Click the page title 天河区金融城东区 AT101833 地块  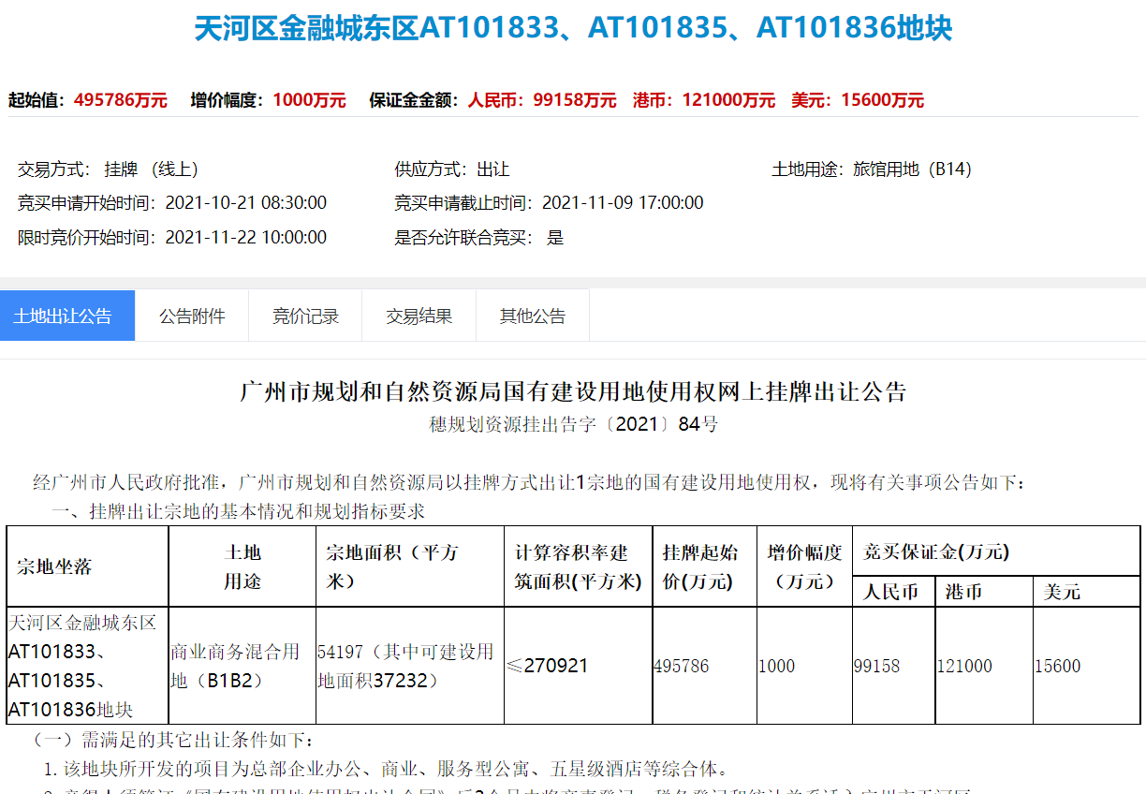pos(573,28)
